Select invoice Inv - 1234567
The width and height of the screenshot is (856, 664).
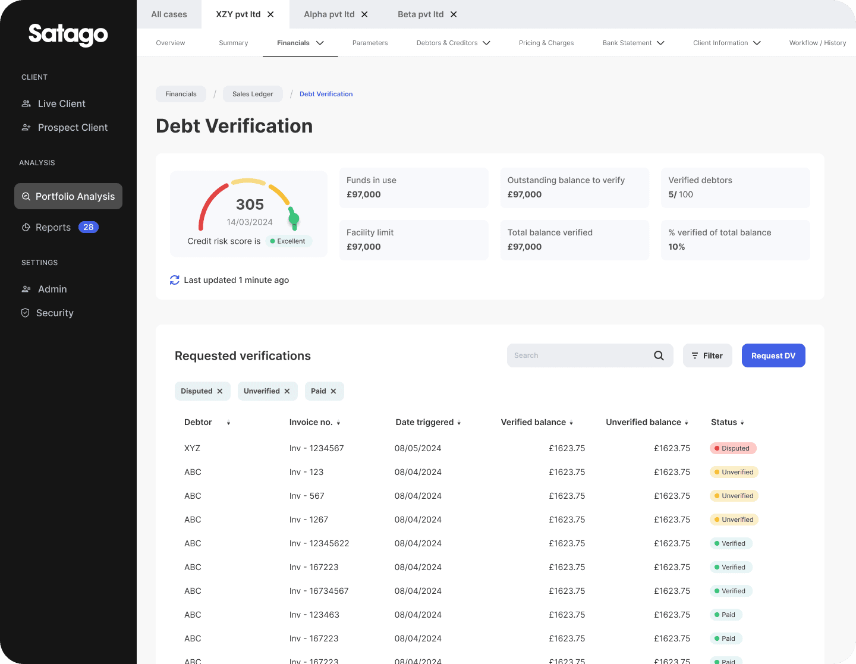(316, 448)
